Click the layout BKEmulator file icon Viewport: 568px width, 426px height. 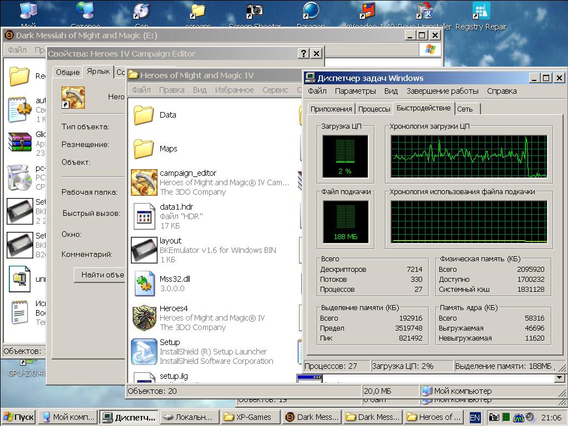144,250
